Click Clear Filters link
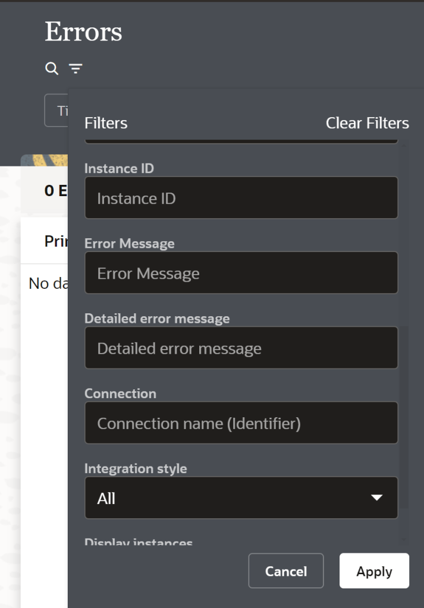 [367, 123]
